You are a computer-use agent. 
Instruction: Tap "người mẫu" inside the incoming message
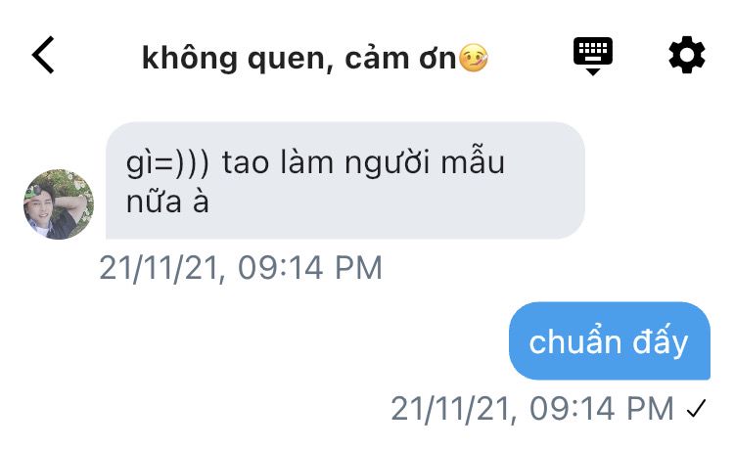(x=425, y=163)
